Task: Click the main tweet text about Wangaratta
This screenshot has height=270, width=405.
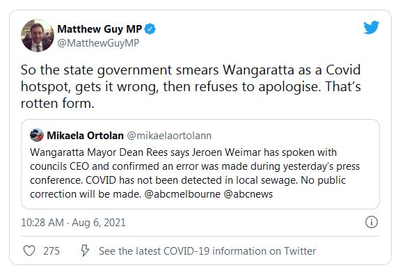Action: (191, 86)
